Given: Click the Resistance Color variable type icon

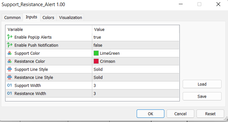Looking at the screenshot, I should [x=10, y=61].
